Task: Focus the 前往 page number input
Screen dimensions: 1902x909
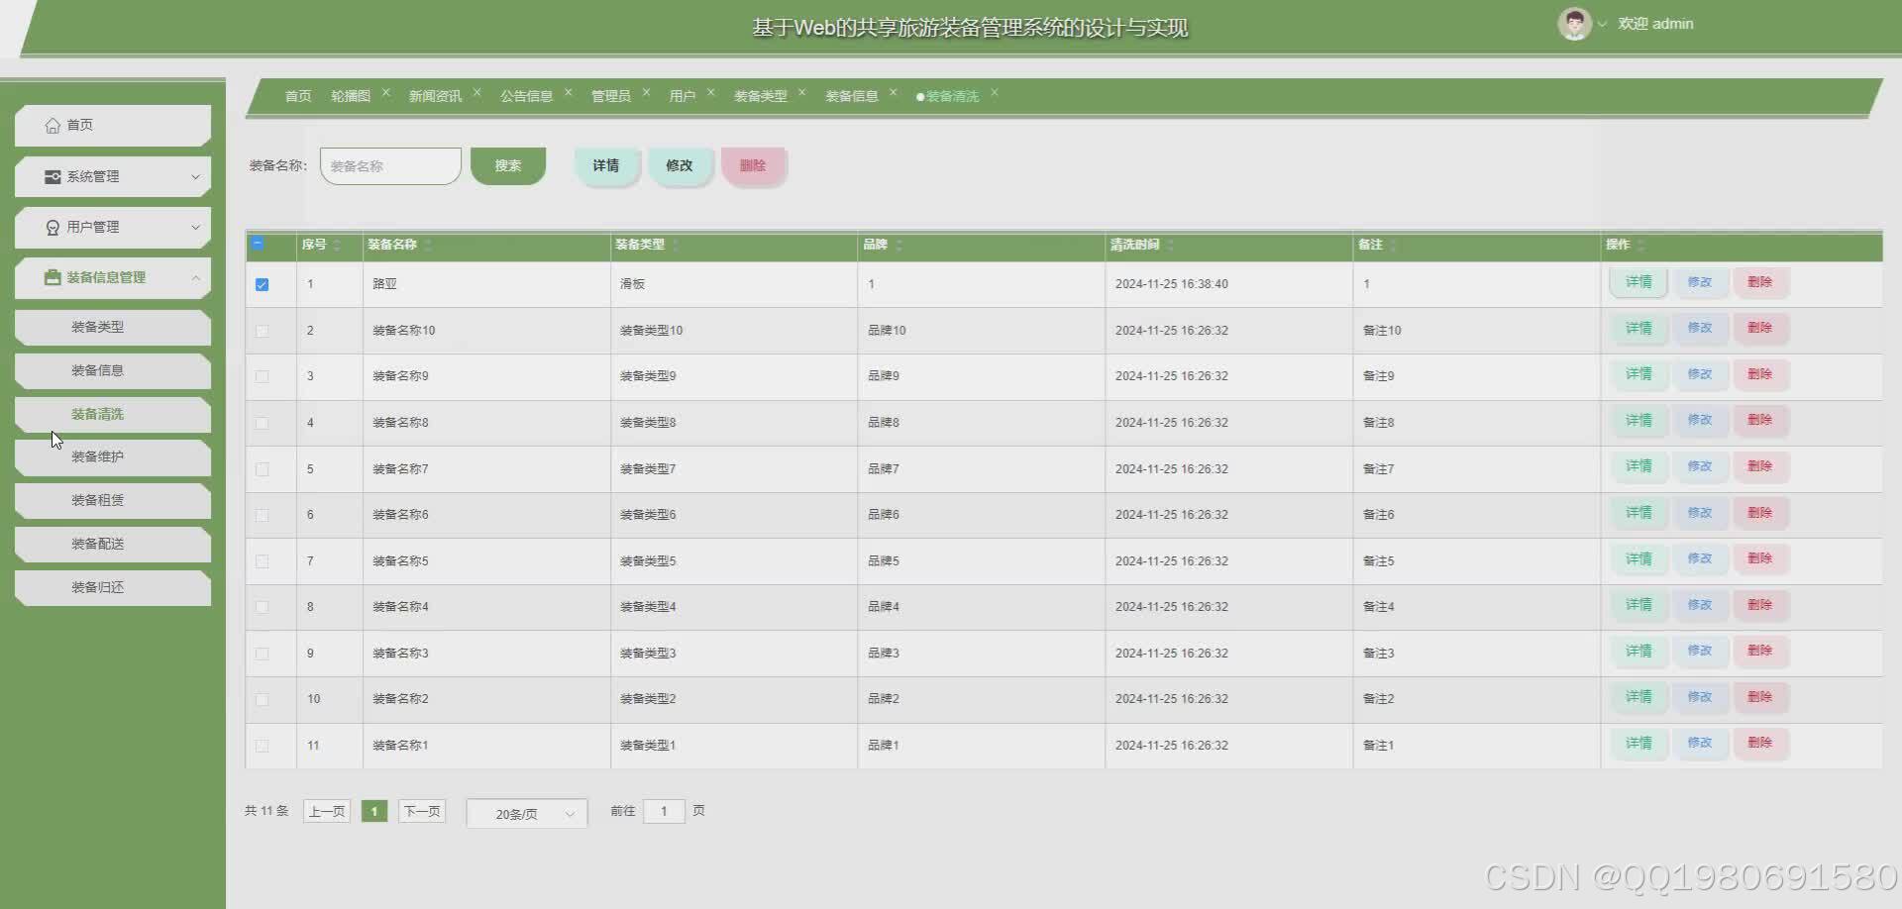Action: 664,812
